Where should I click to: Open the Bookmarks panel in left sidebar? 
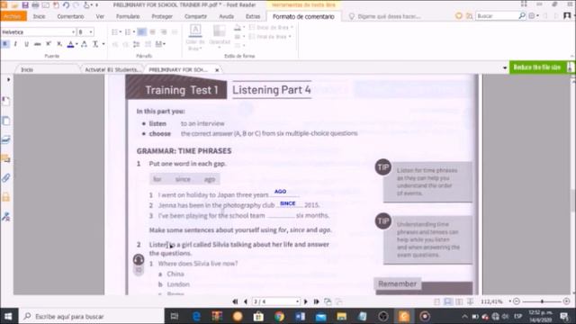6,102
